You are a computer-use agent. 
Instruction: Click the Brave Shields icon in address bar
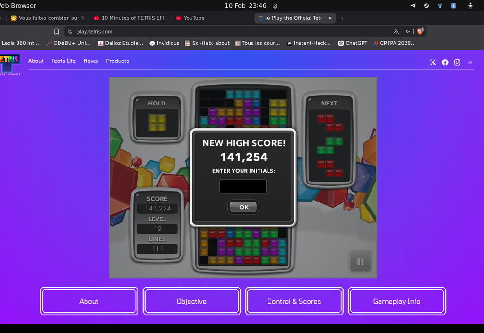420,32
